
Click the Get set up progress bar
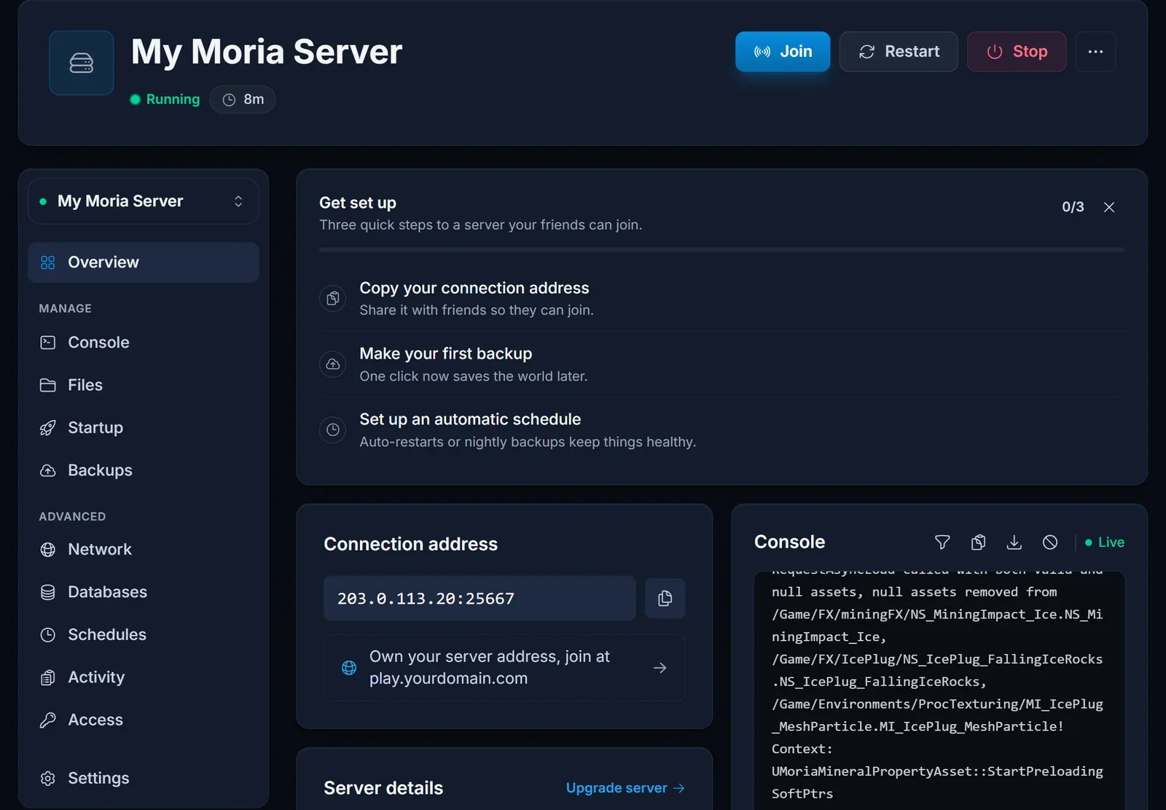pyautogui.click(x=721, y=250)
